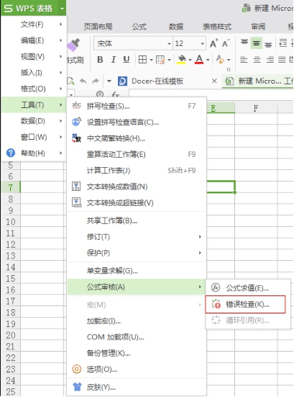Increase font size with A+ icon
Image resolution: width=294 pixels, height=397 pixels.
214,43
